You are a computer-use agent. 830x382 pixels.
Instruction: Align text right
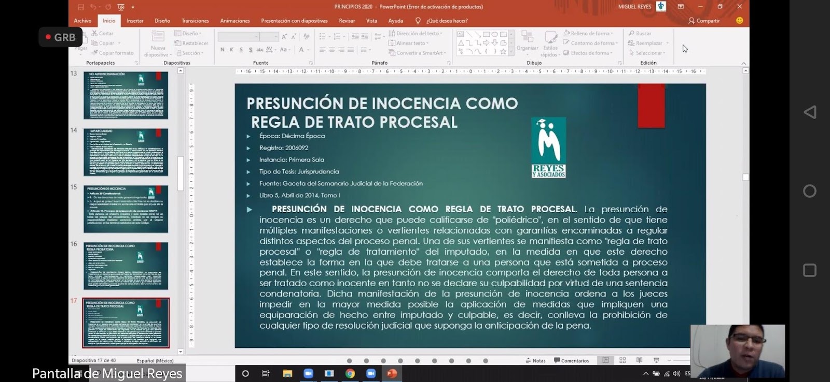pyautogui.click(x=341, y=50)
